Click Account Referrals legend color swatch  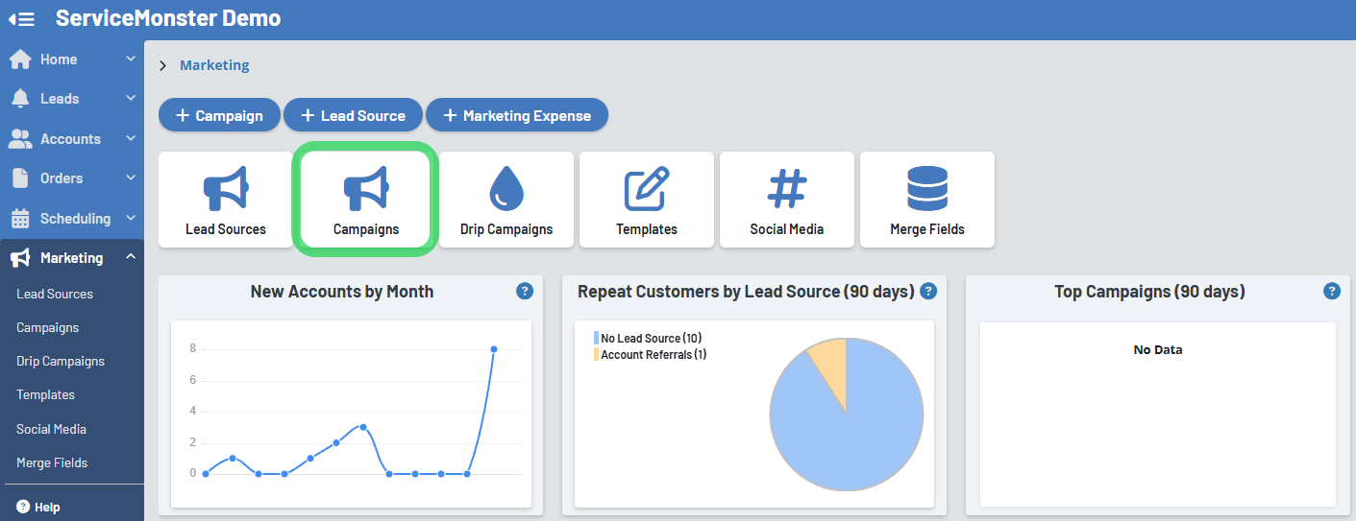click(596, 355)
